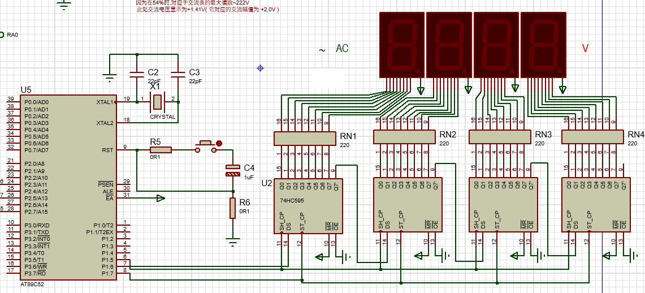Pick the RN4 resistor network
Viewport: 645px width, 293px height.
pos(592,137)
